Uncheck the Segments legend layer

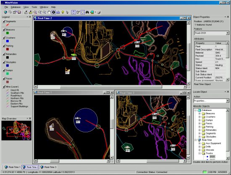(x=4, y=22)
